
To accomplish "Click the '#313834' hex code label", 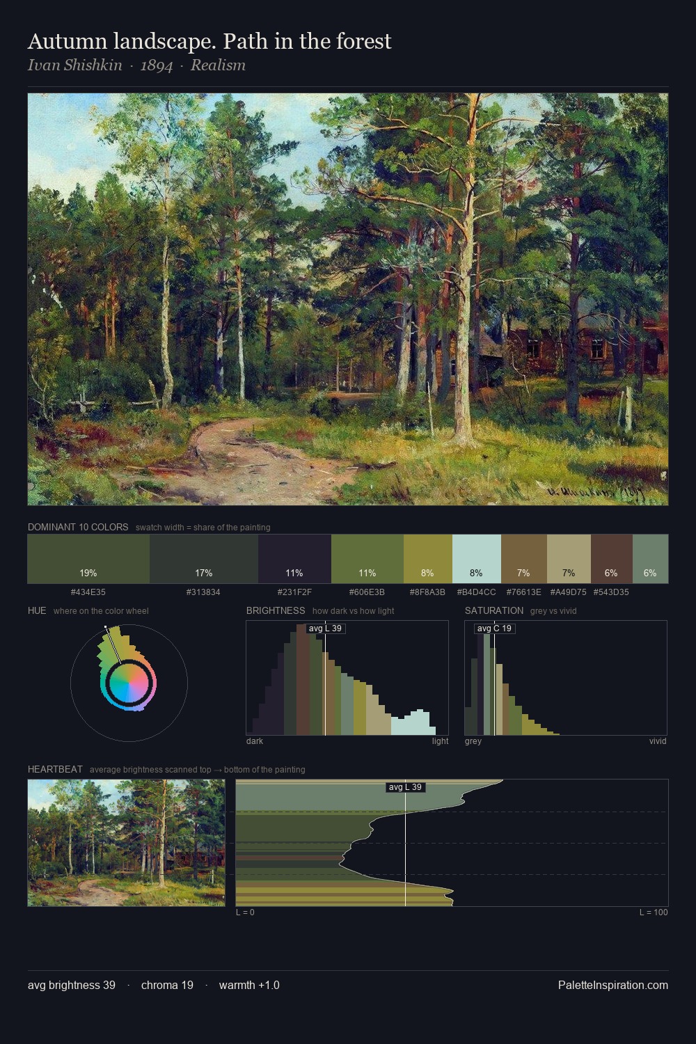I will pyautogui.click(x=203, y=592).
